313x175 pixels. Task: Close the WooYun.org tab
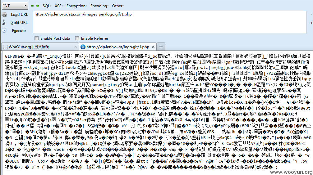(76, 47)
